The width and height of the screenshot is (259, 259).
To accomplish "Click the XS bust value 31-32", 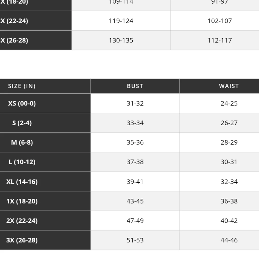I will 135,103.
